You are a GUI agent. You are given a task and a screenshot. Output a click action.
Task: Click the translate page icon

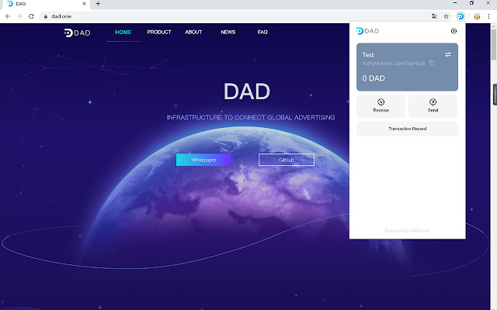(x=434, y=16)
